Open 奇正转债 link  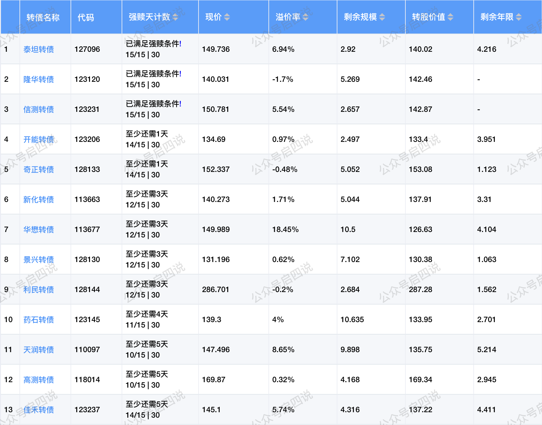coord(39,170)
